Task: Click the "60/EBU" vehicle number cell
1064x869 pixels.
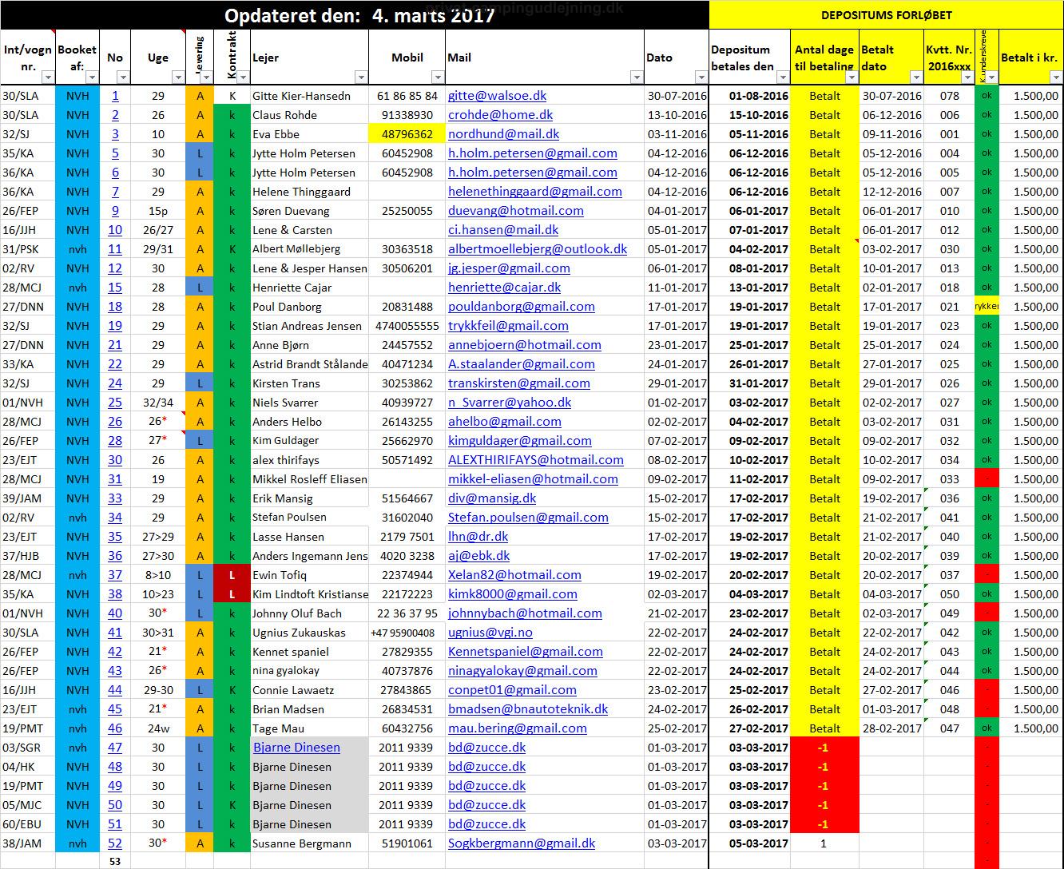Action: tap(28, 824)
